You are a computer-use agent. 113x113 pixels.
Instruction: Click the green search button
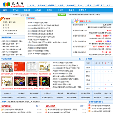(62, 15)
